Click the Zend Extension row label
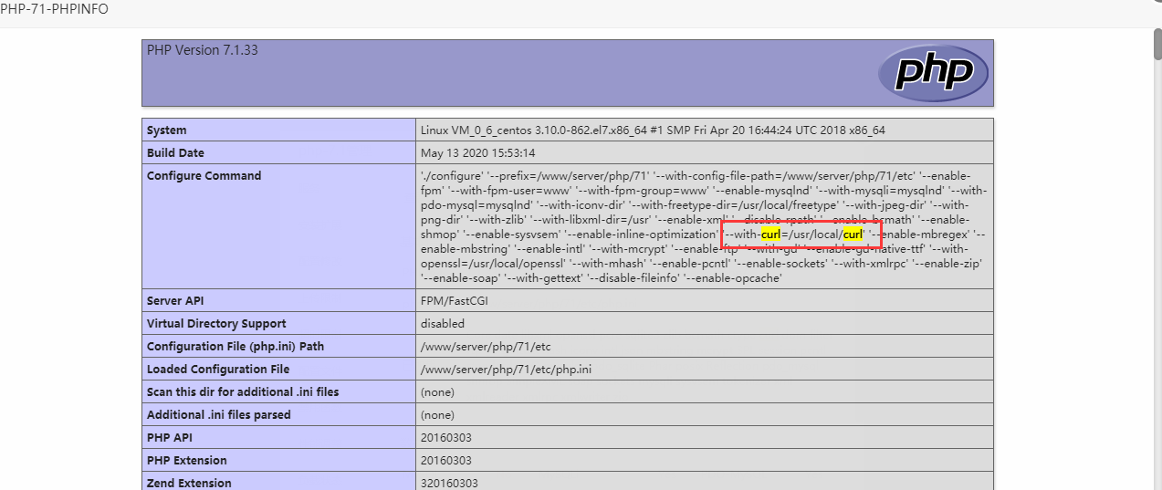This screenshot has height=490, width=1162. tap(189, 483)
